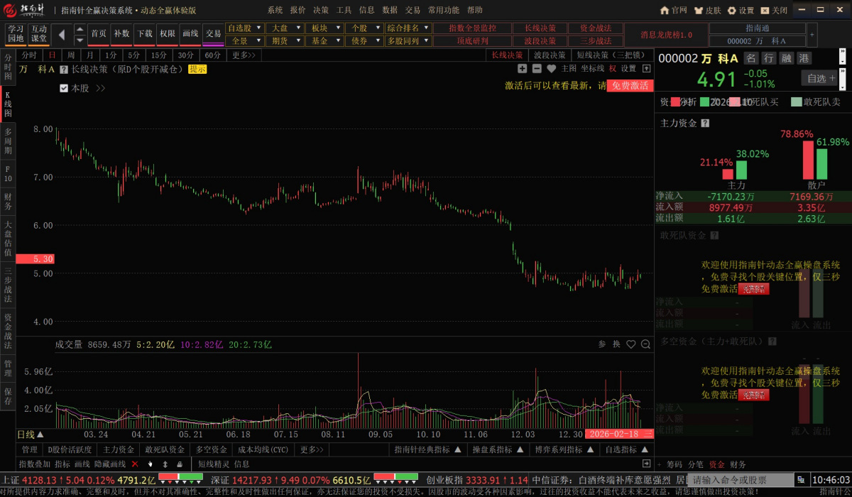Click the zoom-out minus icon above chart
This screenshot has height=497, width=852.
(536, 69)
